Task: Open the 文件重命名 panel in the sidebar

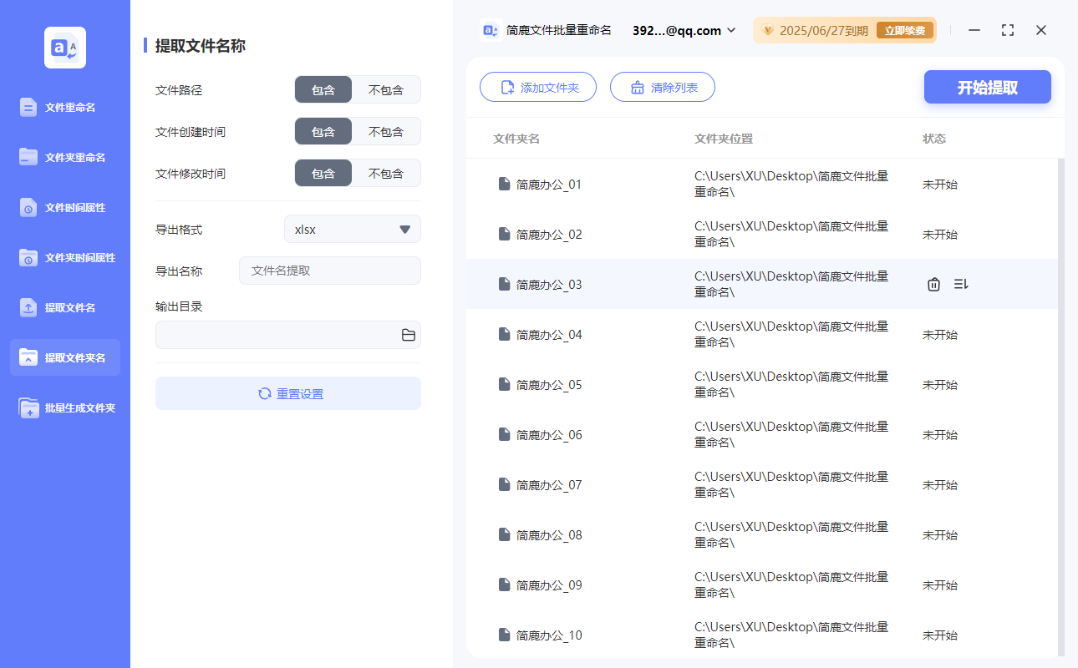Action: pyautogui.click(x=64, y=107)
